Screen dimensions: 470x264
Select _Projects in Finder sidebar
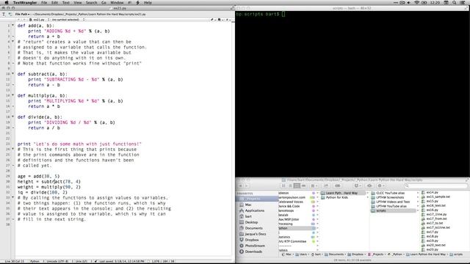(x=257, y=199)
